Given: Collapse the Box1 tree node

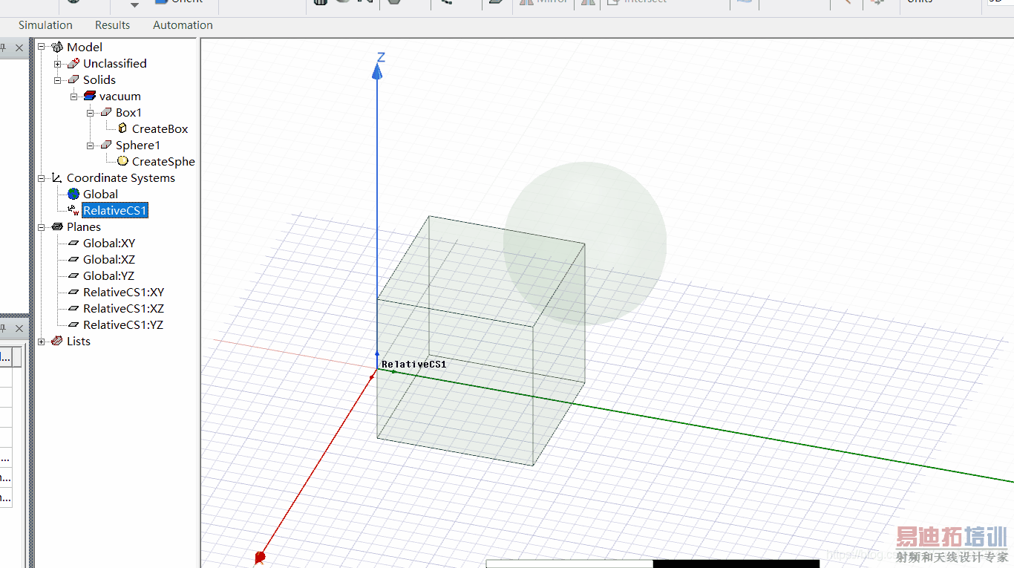Looking at the screenshot, I should point(91,113).
